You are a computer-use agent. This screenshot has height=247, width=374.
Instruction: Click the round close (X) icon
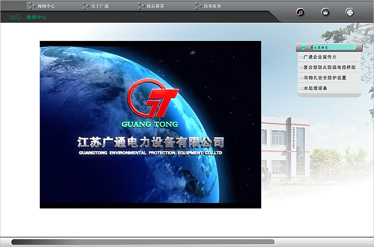(350, 13)
